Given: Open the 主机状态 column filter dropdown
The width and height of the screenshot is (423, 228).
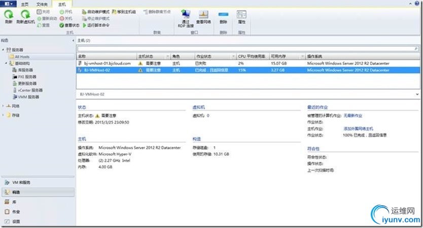Looking at the screenshot, I should tap(167, 56).
